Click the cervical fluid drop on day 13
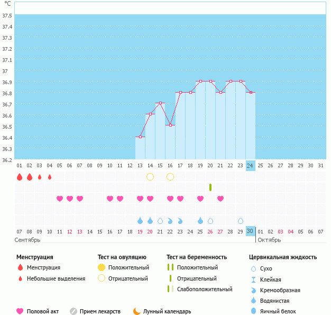 pos(140,220)
